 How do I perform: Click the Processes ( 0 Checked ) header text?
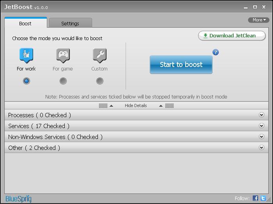click(x=39, y=115)
